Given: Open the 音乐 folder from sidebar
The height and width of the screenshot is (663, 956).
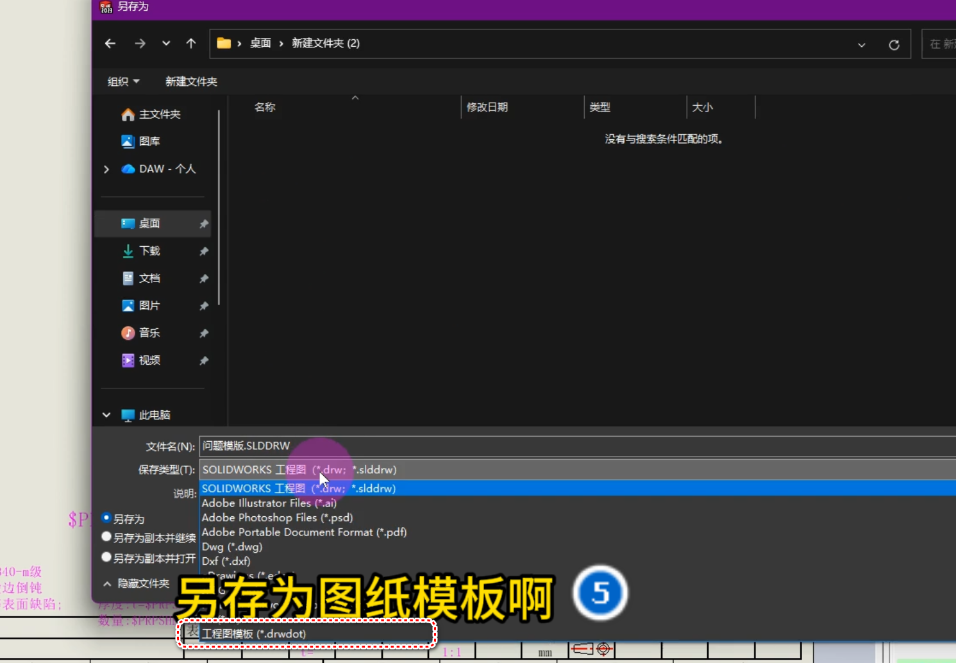Looking at the screenshot, I should click(x=148, y=333).
